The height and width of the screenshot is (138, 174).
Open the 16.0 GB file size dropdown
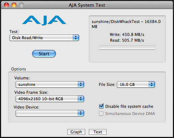(x=136, y=84)
